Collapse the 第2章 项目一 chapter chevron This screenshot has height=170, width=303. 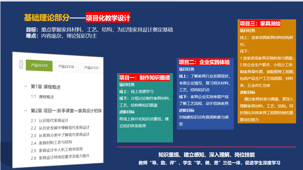click(x=25, y=110)
